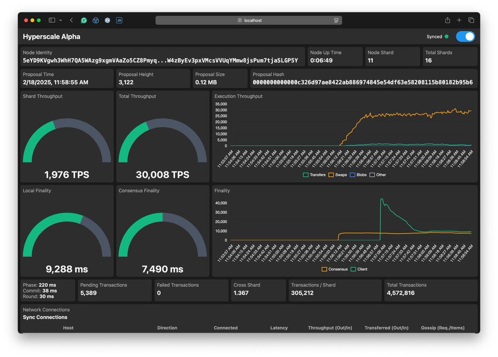Click the Connected column header
This screenshot has width=498, height=357.
pos(226,328)
